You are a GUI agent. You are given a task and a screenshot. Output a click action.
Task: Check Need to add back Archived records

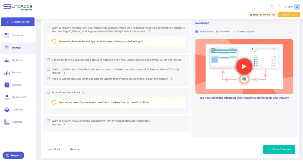pyautogui.click(x=48, y=69)
